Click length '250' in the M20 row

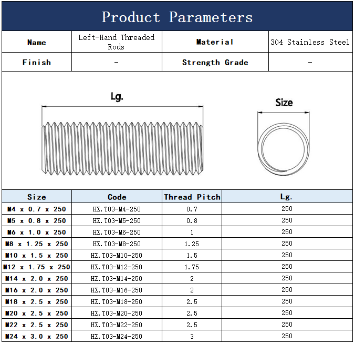pos(287,313)
